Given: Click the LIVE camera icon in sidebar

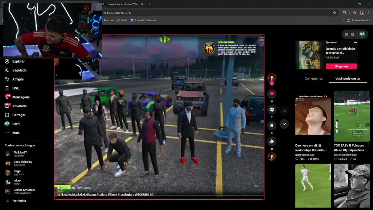Looking at the screenshot, I should point(7,88).
